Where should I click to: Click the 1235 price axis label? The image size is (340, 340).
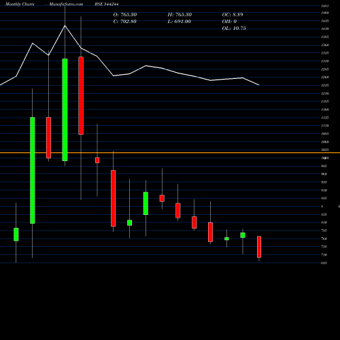(x=325, y=86)
